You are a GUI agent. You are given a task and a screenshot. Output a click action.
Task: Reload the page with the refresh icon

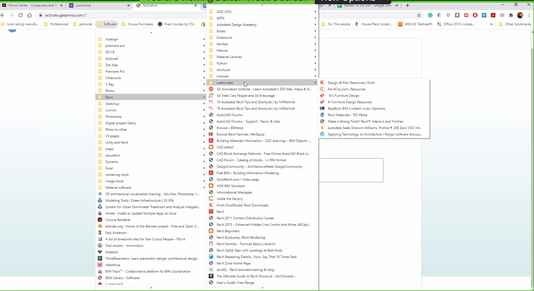tap(21, 15)
